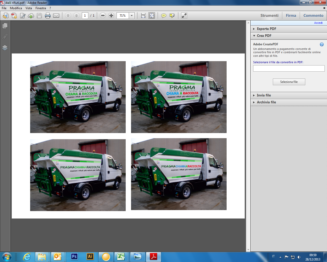Expand the Esporta PDF section
327x262 pixels.
[289, 29]
